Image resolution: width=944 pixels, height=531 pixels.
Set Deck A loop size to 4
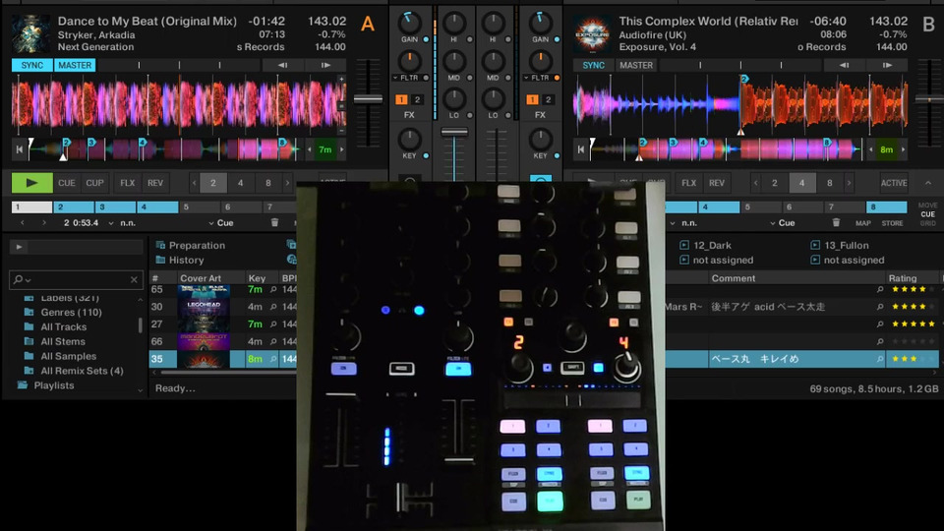click(240, 183)
